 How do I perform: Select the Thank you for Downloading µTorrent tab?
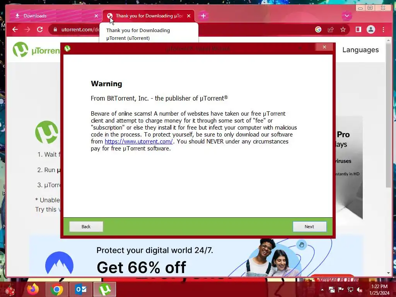click(148, 16)
